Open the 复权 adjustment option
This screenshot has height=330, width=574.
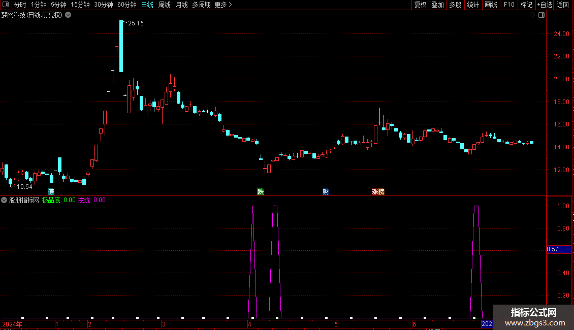tap(420, 5)
